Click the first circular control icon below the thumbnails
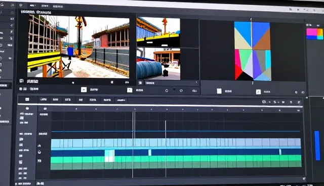 click(167, 90)
